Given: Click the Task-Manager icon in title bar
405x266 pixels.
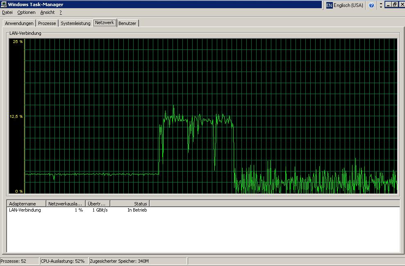Looking at the screenshot, I should pyautogui.click(x=4, y=5).
